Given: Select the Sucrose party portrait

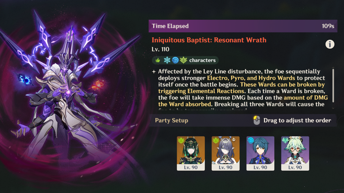Looking at the screenshot, I should [295, 153].
